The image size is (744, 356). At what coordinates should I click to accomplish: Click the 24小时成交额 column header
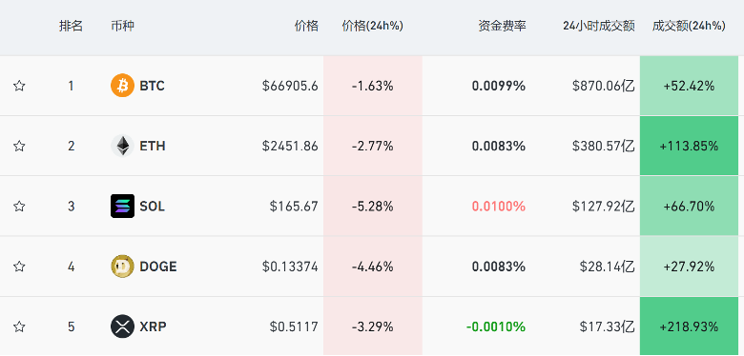599,26
